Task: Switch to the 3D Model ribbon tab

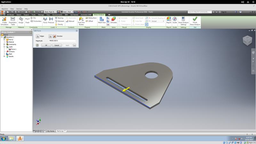Action: coord(11,15)
